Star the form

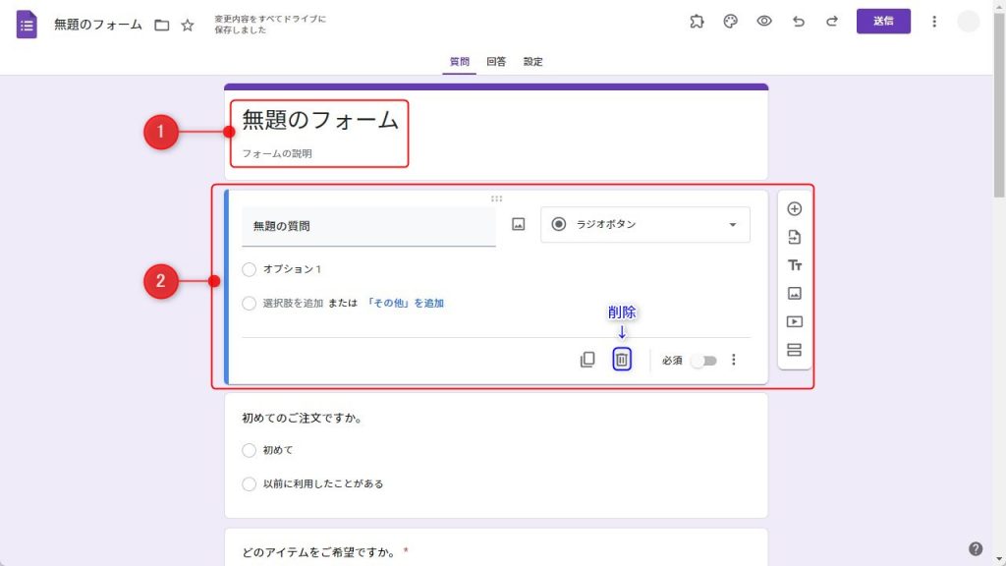[188, 25]
